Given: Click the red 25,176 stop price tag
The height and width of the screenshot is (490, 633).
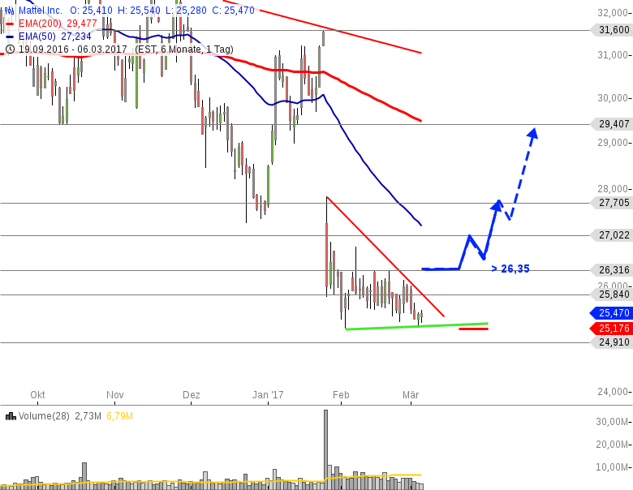Looking at the screenshot, I should (611, 329).
